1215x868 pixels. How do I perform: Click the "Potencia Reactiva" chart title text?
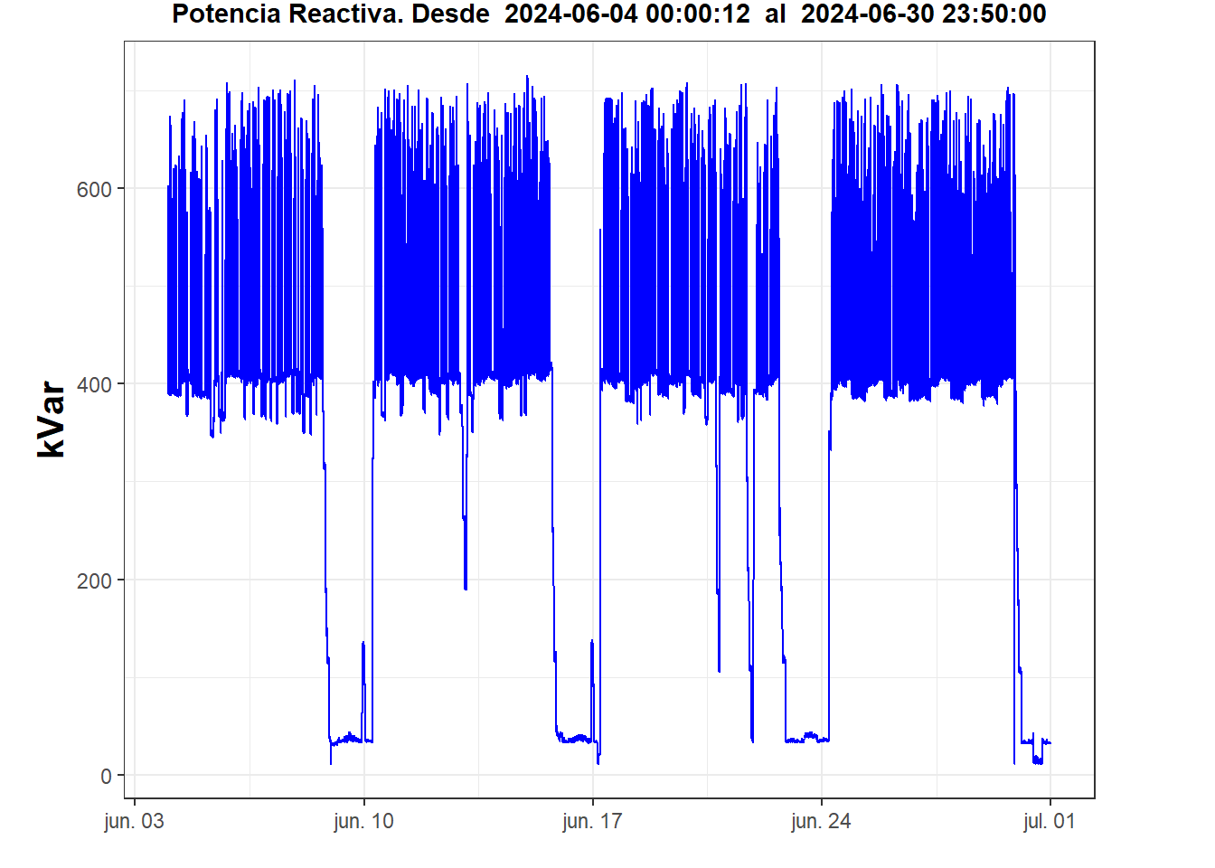pos(288,14)
